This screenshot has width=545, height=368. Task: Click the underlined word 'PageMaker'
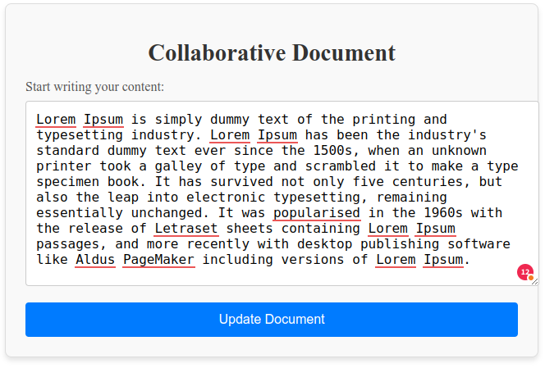[158, 260]
